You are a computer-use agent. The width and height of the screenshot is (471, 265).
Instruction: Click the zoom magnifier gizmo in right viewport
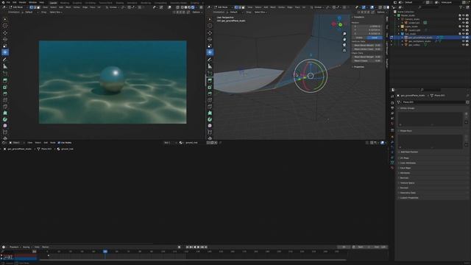click(344, 34)
